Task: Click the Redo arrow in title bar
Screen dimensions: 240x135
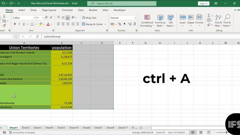Action: [11, 3]
